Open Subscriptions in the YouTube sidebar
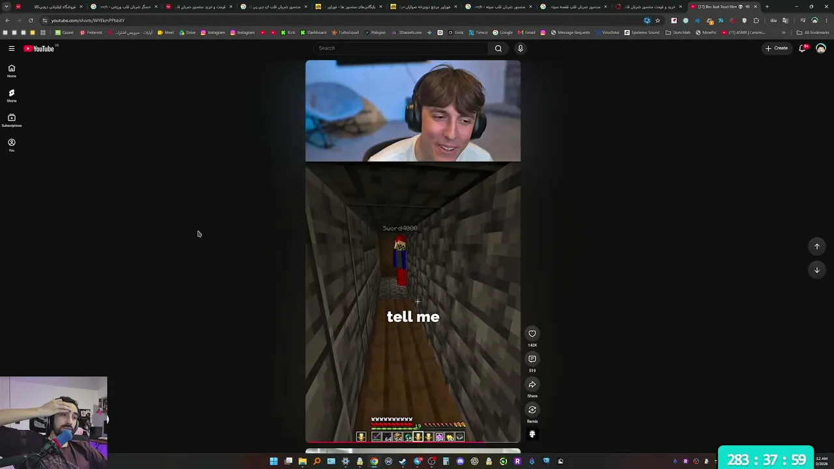The image size is (834, 469). click(x=12, y=121)
